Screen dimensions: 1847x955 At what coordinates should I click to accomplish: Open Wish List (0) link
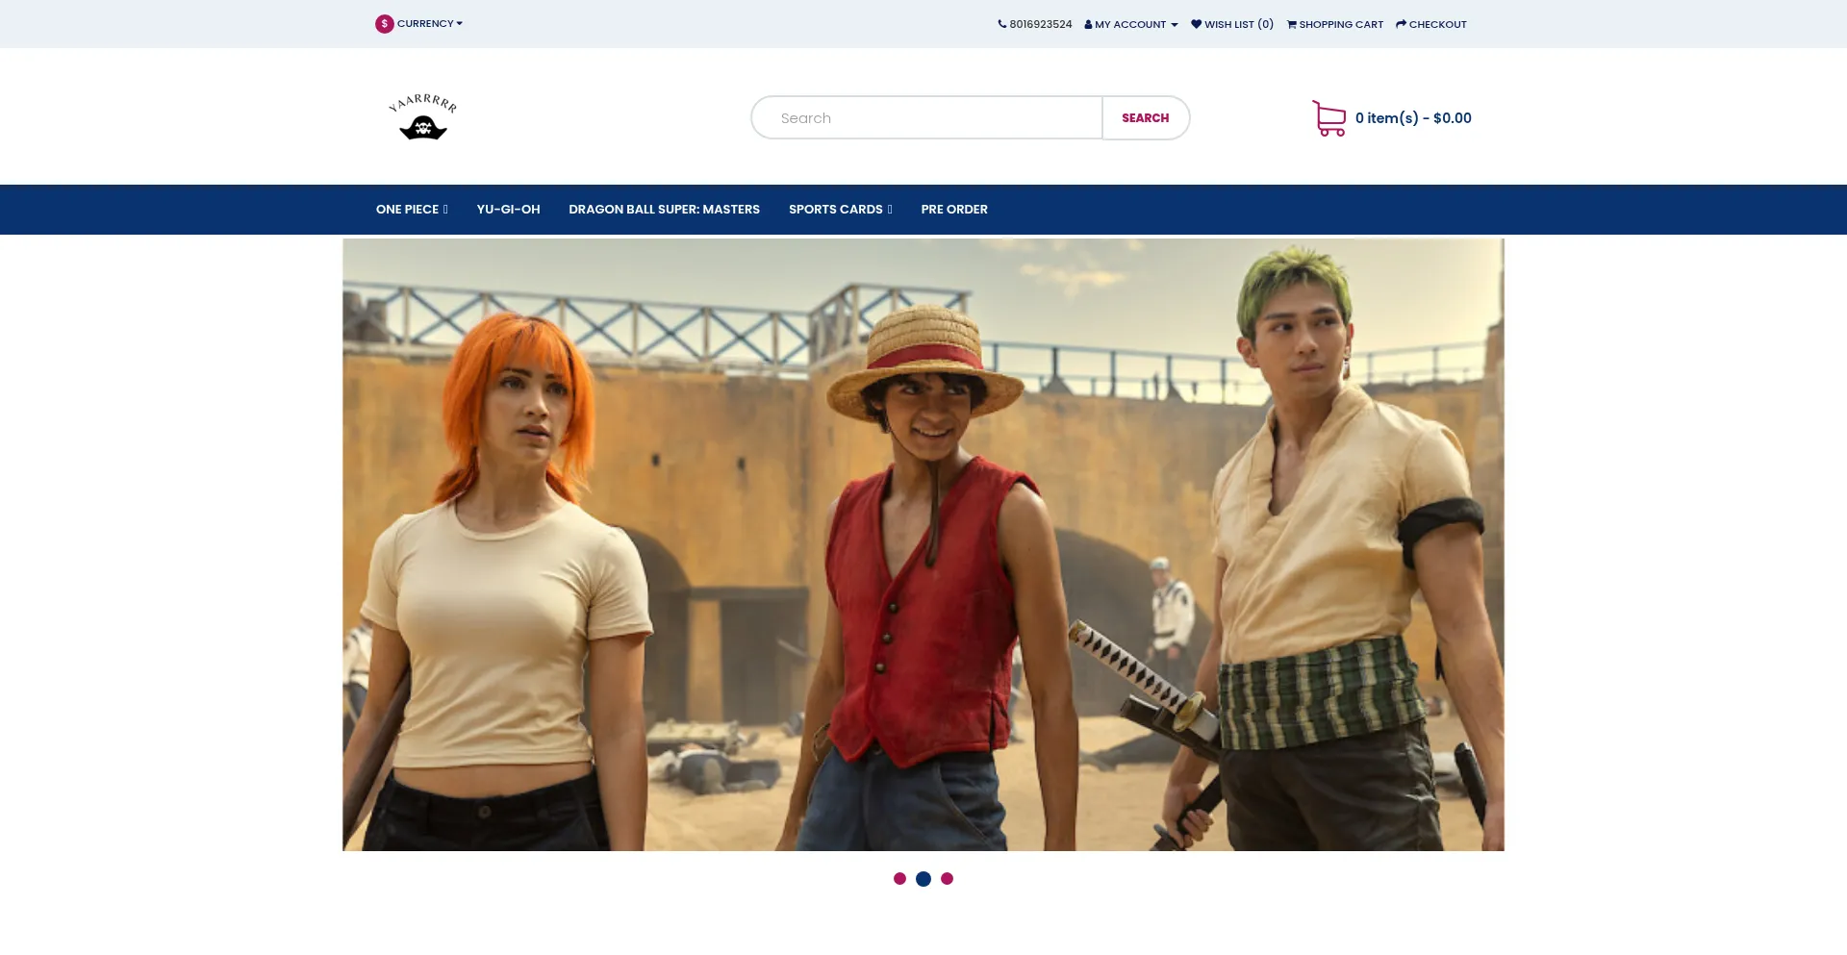pos(1232,24)
